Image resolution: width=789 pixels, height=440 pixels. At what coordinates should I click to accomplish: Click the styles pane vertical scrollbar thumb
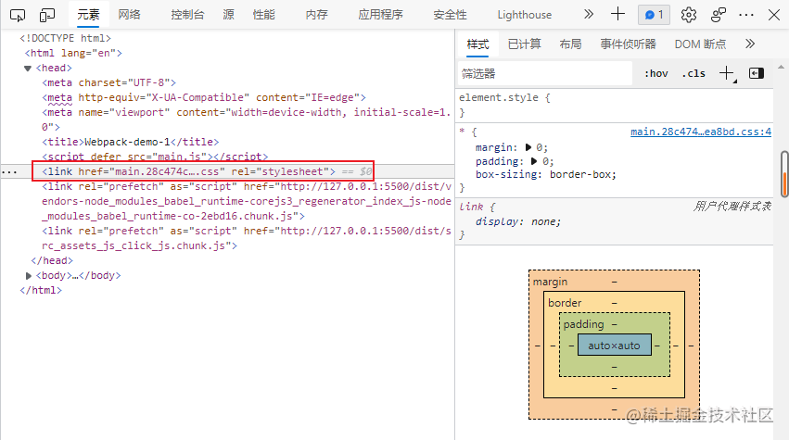pos(784,173)
